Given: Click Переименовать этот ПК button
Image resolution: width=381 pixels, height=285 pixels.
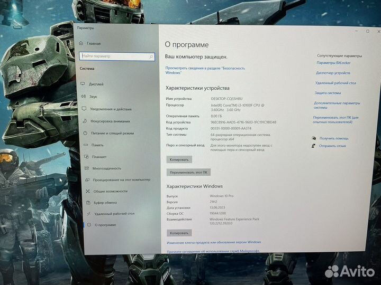Looking at the screenshot, I should pos(188,172).
